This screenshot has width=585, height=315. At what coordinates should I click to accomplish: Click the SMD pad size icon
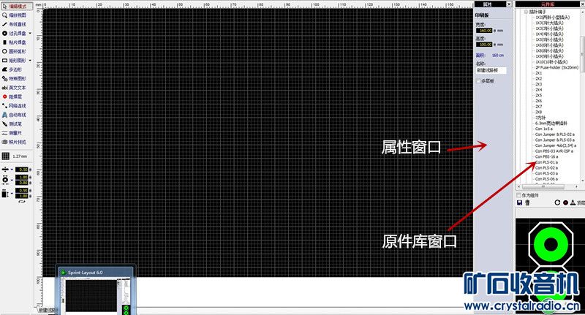(5, 193)
